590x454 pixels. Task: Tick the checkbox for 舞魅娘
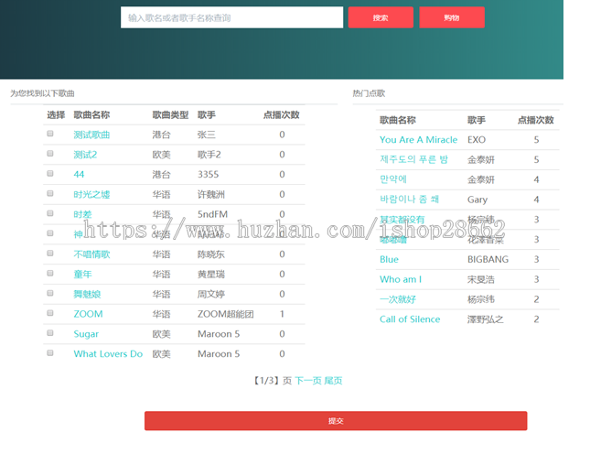click(x=50, y=293)
